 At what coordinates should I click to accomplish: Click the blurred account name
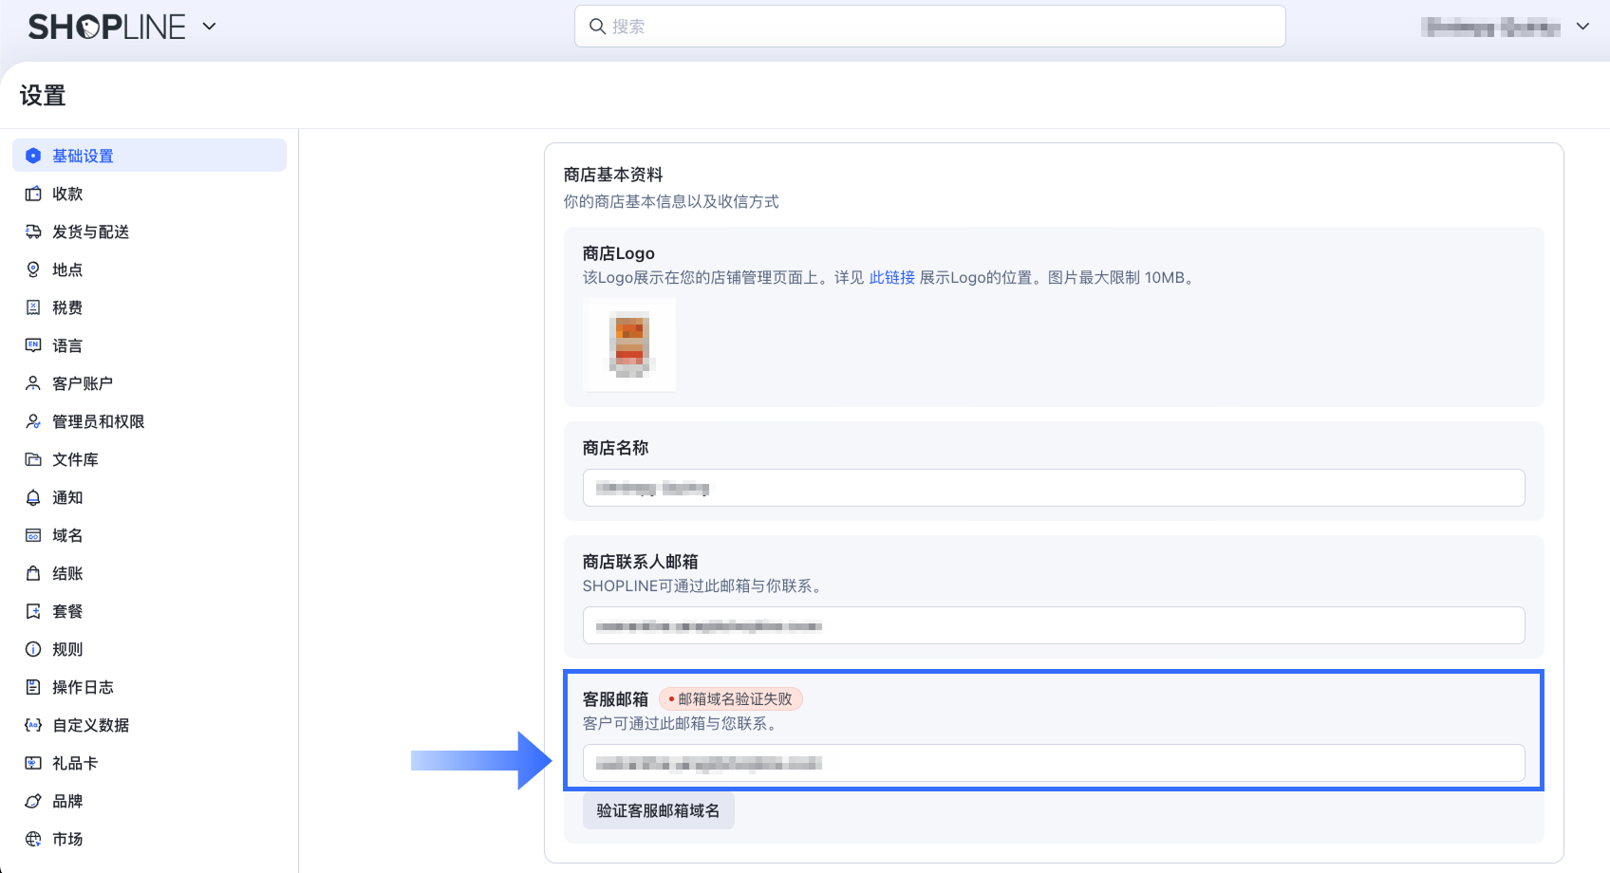pos(1490,27)
